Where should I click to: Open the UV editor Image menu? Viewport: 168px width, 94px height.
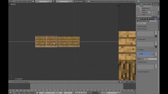(x=132, y=82)
